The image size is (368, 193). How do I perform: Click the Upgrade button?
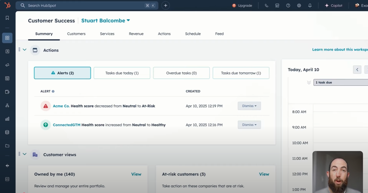242,6
